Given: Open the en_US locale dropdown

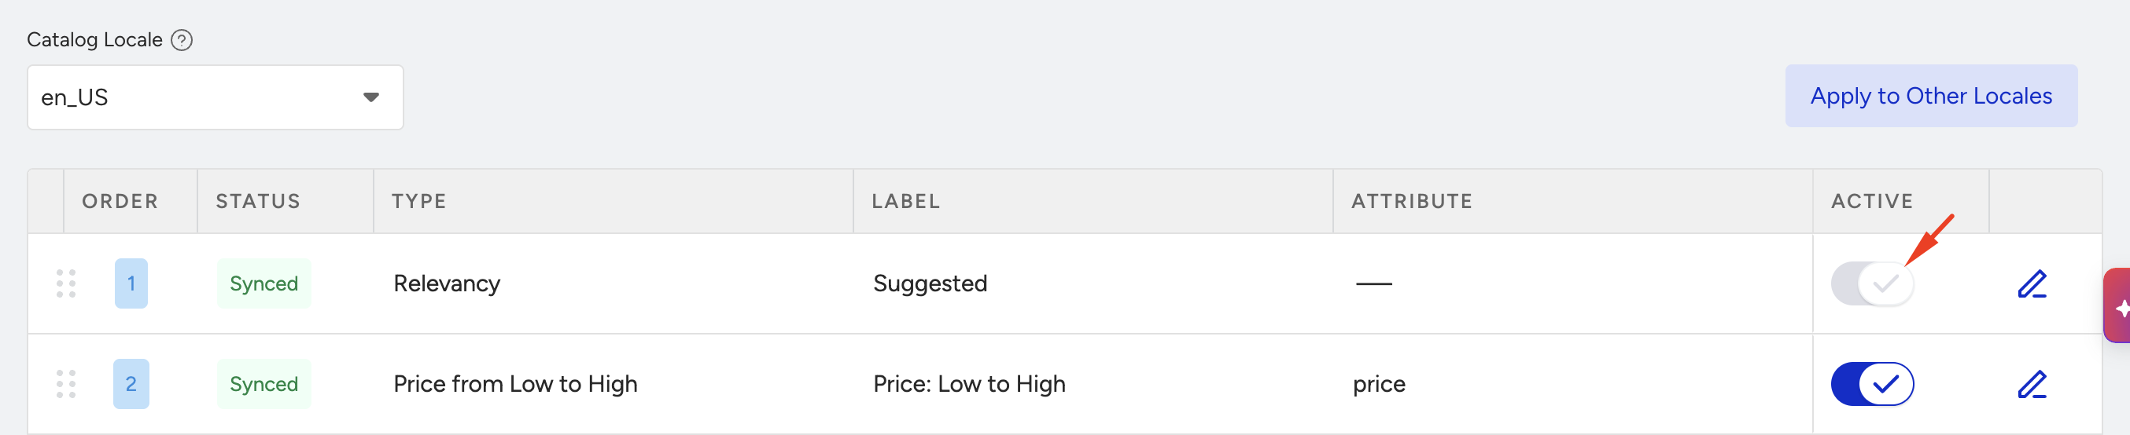Looking at the screenshot, I should [215, 97].
